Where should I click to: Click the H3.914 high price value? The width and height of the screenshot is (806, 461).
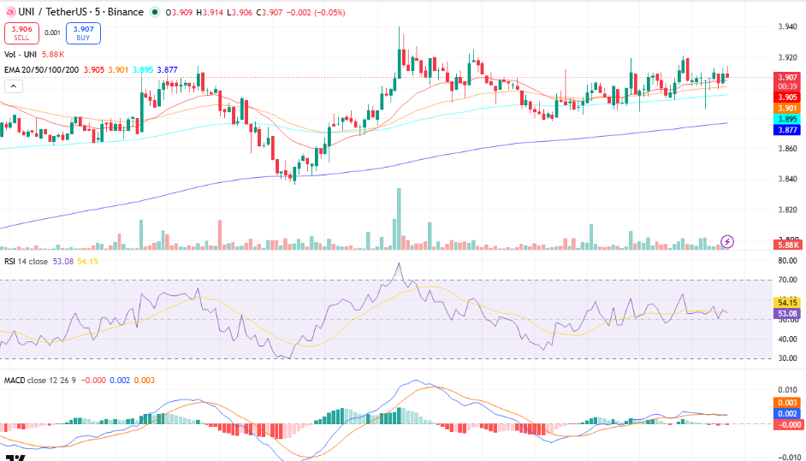pos(210,12)
